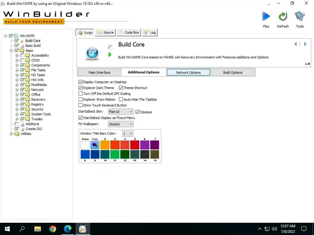Open the Source tab
Viewport: 314px width, 235px height.
click(105, 32)
